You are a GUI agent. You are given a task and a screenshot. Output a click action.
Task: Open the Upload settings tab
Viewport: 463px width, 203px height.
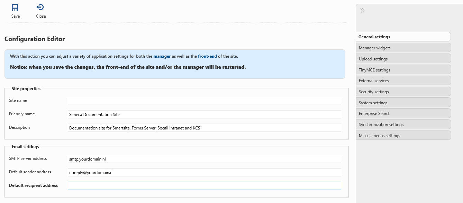[403, 59]
